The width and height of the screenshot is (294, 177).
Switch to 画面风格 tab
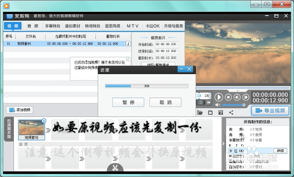113,26
